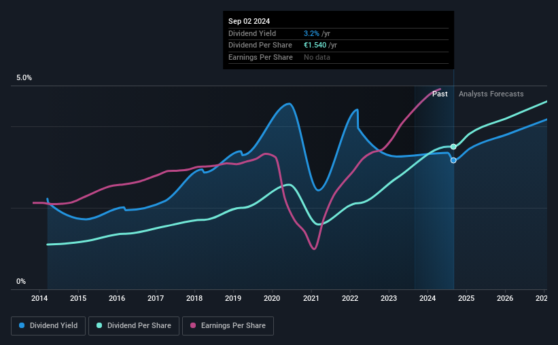Click the 2019 x-axis label

tap(233, 298)
